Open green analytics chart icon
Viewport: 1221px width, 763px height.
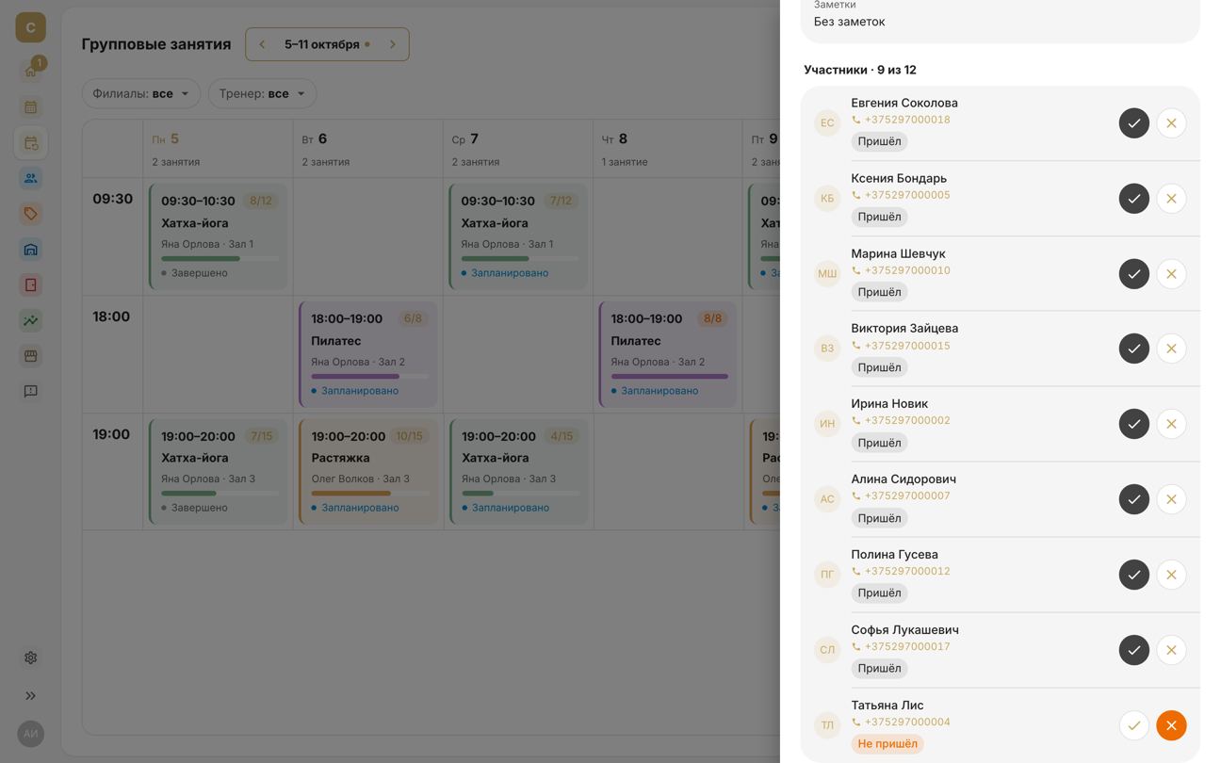point(31,320)
